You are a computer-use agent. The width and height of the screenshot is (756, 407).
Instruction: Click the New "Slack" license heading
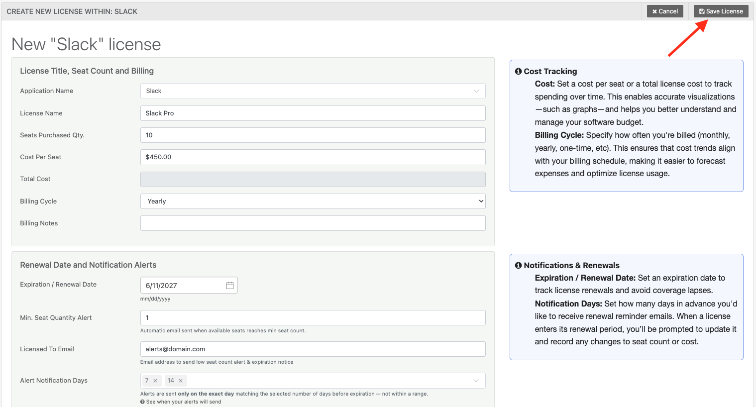tap(86, 44)
